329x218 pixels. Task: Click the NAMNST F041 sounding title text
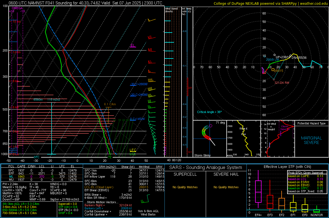coord(85,3)
